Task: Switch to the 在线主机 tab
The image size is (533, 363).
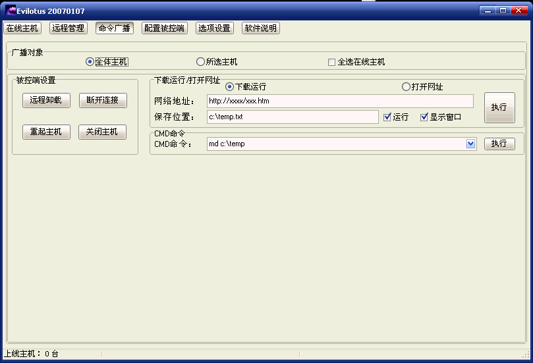Action: [22, 28]
